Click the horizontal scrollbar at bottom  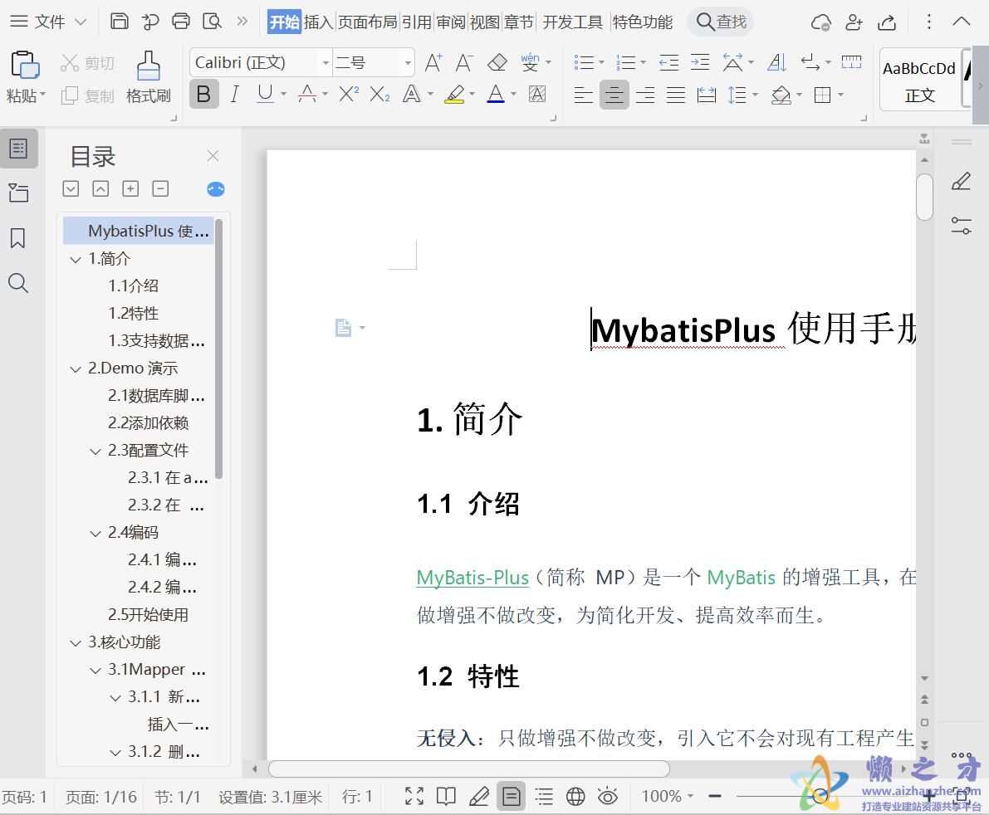click(468, 769)
